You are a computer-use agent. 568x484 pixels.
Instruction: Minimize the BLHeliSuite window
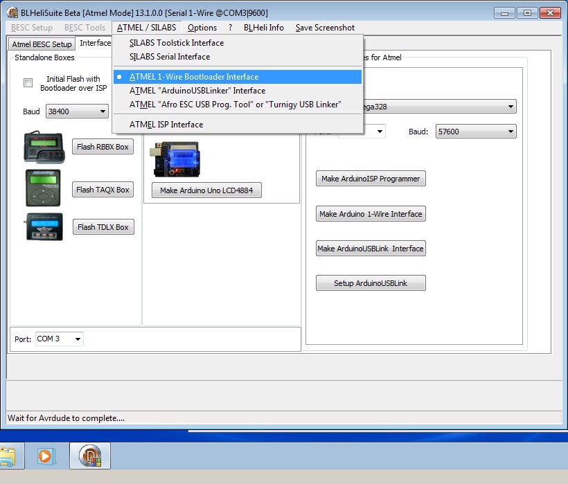(504, 13)
